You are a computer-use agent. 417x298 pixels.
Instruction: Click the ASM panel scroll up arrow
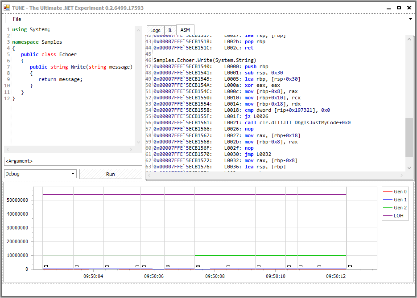pos(409,39)
